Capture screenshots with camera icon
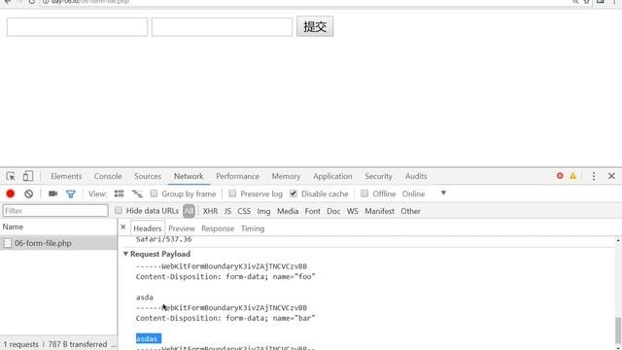622x350 pixels. coord(52,193)
